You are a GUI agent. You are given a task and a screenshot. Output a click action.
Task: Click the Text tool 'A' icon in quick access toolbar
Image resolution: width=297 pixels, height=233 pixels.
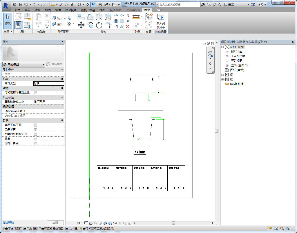[x=72, y=5]
